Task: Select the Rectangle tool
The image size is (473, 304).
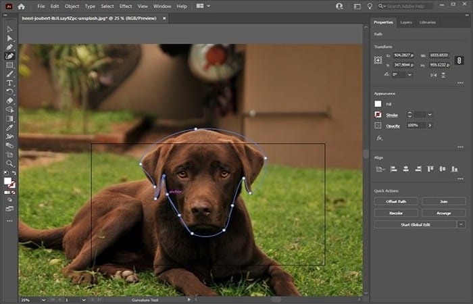Action: tap(9, 65)
